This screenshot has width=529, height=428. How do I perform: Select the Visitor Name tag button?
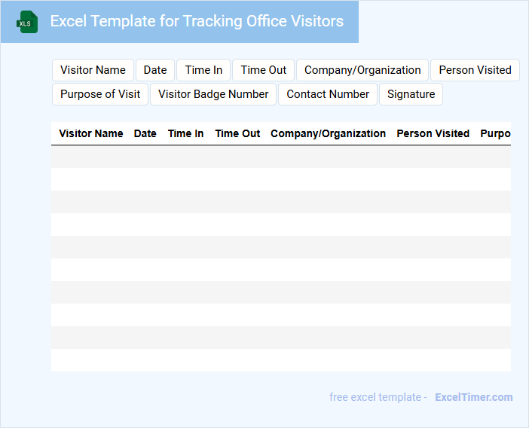93,70
